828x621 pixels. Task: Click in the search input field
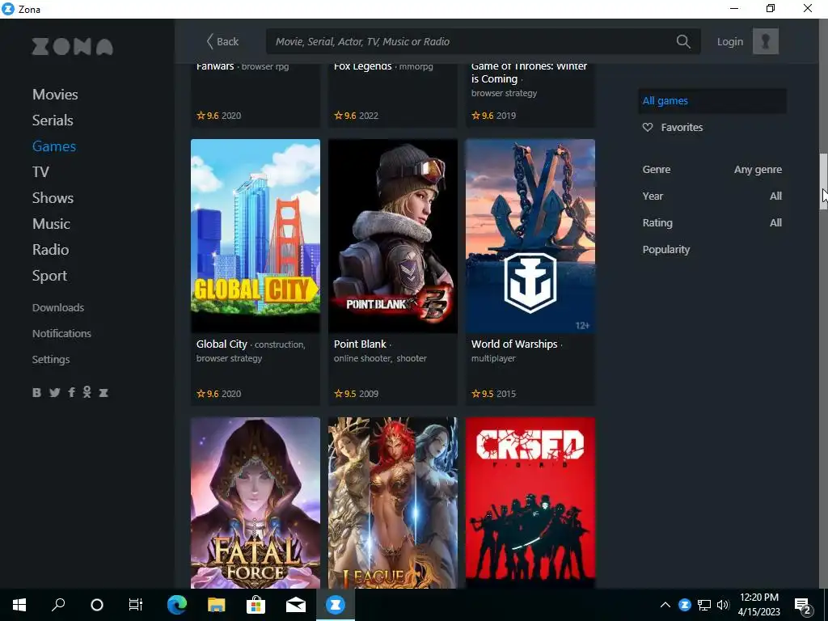pyautogui.click(x=472, y=41)
